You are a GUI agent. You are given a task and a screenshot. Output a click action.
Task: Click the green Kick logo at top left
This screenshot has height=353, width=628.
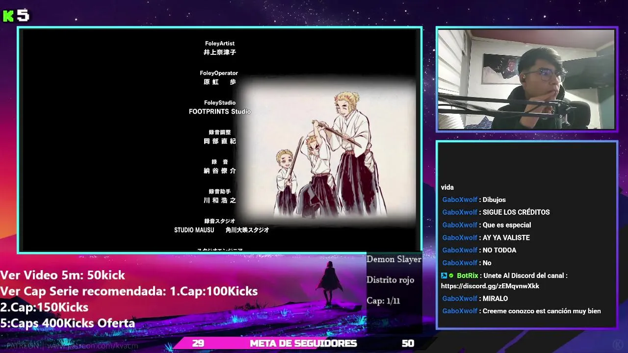tap(8, 16)
